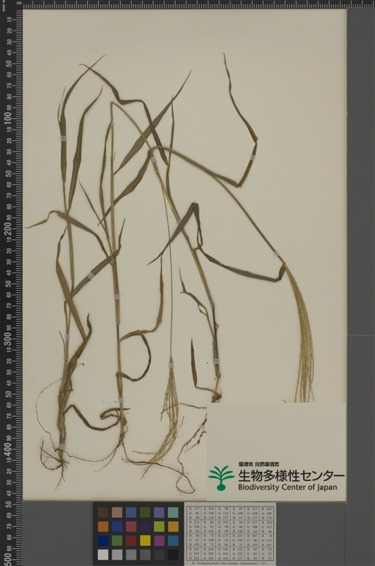Click the 100 mark on the ruler

click(x=8, y=119)
